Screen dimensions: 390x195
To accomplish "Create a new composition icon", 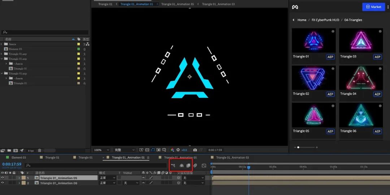I will [16, 150].
